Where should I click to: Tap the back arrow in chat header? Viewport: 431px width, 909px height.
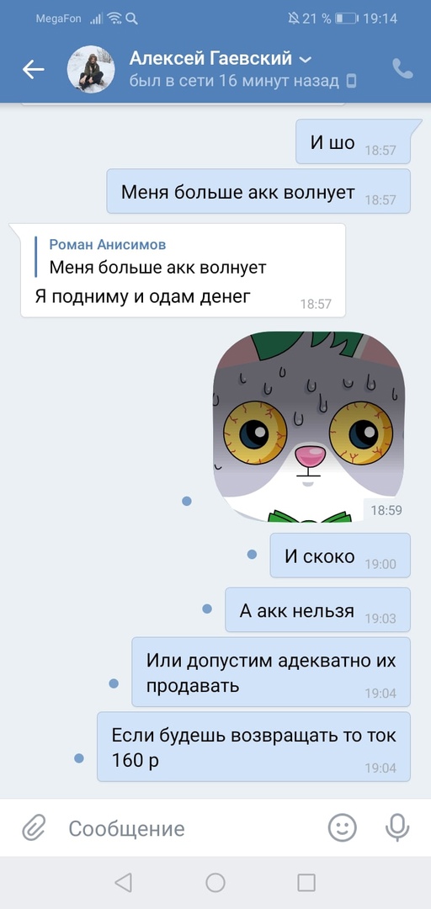(33, 70)
